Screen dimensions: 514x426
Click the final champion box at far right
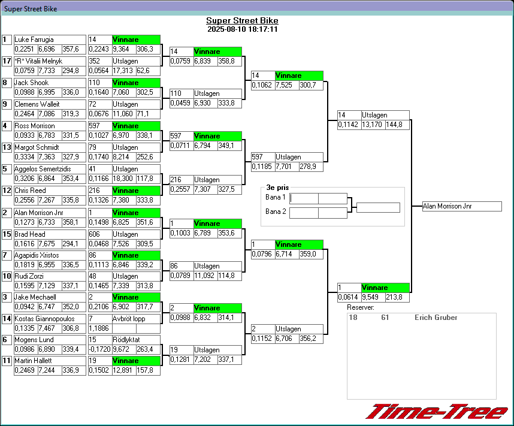[461, 206]
